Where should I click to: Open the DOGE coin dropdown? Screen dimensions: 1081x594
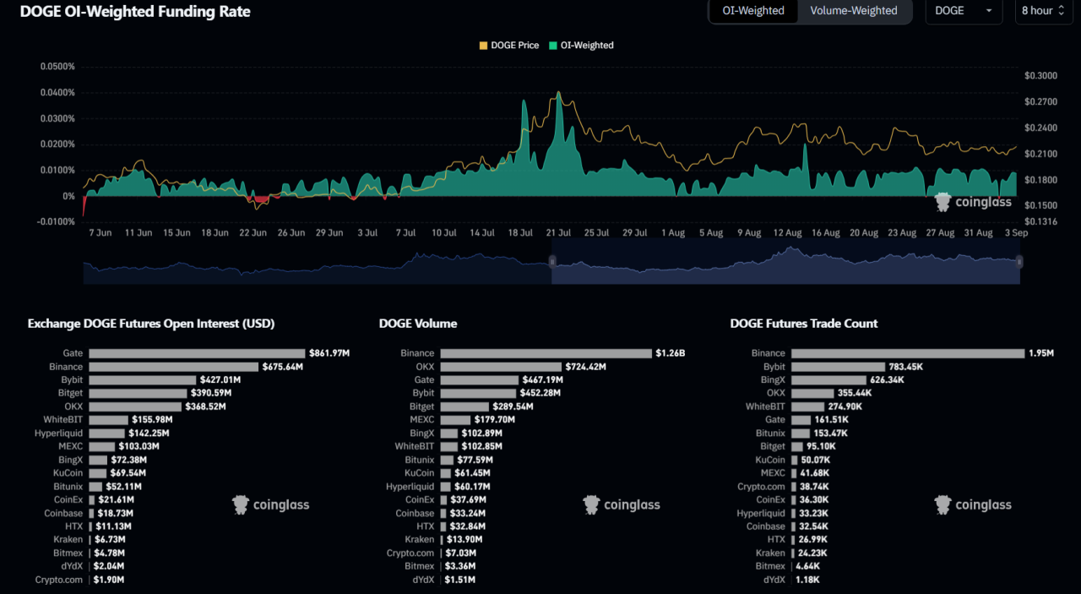coord(964,11)
